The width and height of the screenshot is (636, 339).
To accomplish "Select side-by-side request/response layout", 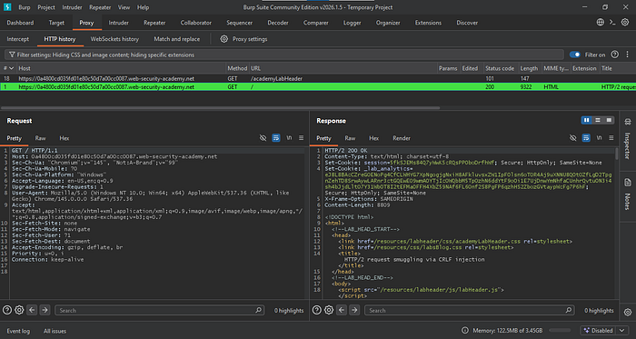I will click(586, 121).
